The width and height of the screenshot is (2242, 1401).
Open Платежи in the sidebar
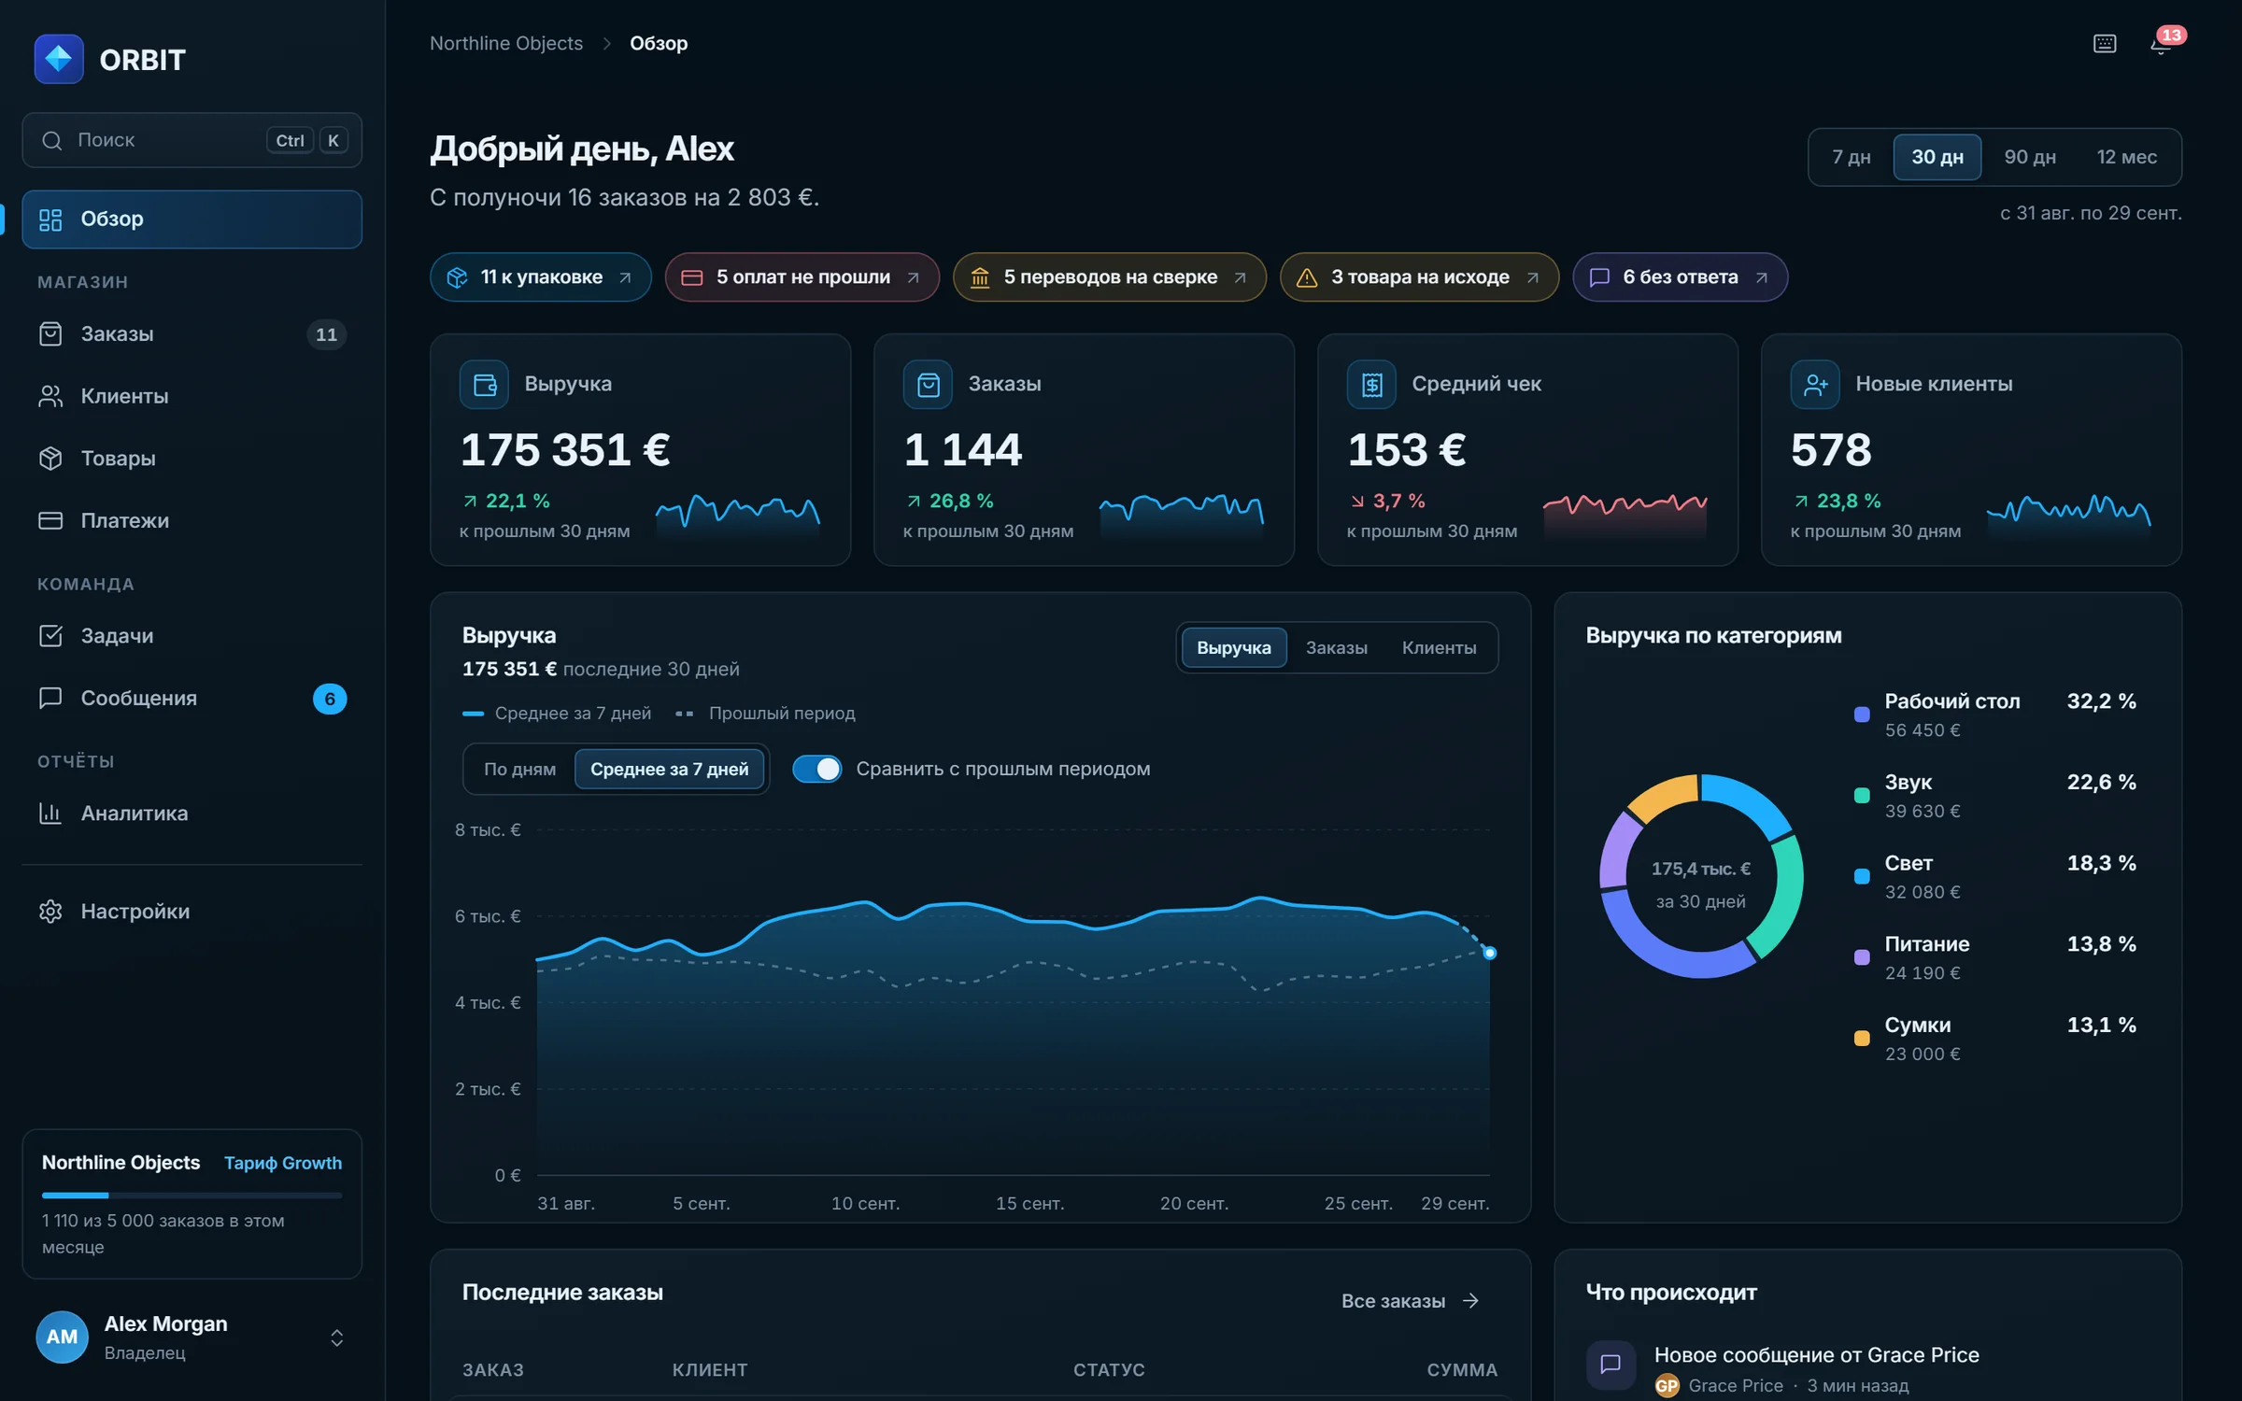[192, 520]
